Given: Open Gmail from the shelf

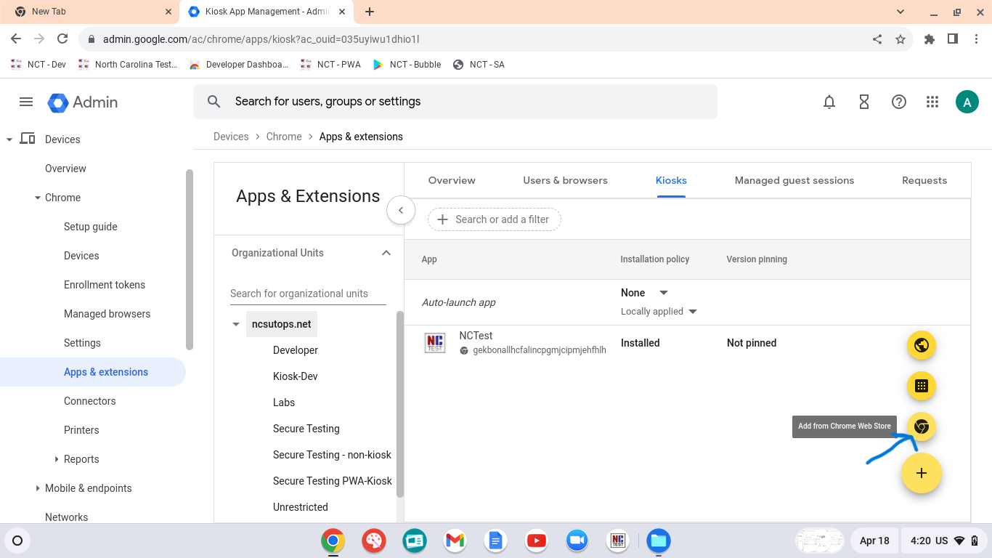Looking at the screenshot, I should coord(455,541).
